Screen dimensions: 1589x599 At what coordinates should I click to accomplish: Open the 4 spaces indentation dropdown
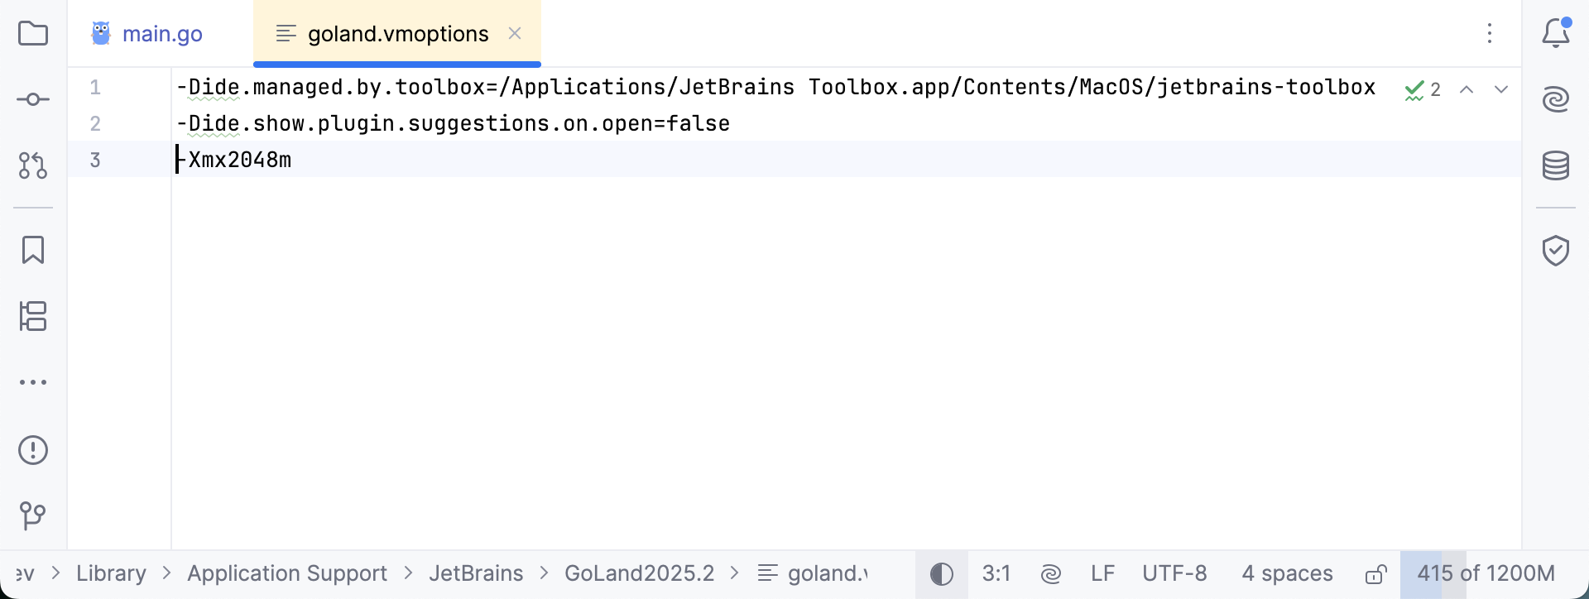(x=1287, y=574)
